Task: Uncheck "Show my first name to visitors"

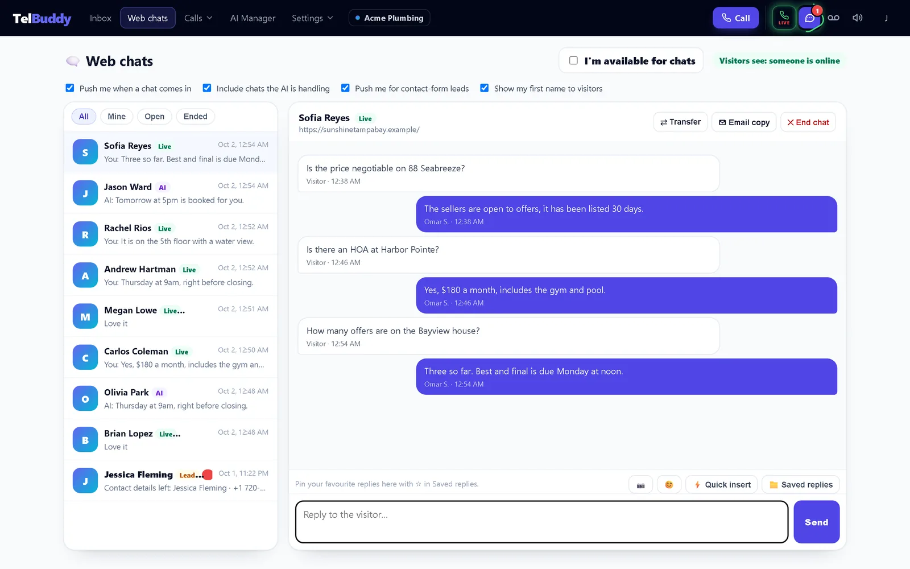Action: [485, 88]
